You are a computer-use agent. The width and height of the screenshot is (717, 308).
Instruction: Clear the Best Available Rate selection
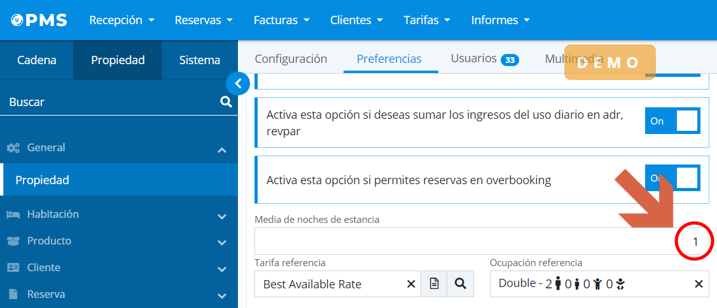click(411, 284)
